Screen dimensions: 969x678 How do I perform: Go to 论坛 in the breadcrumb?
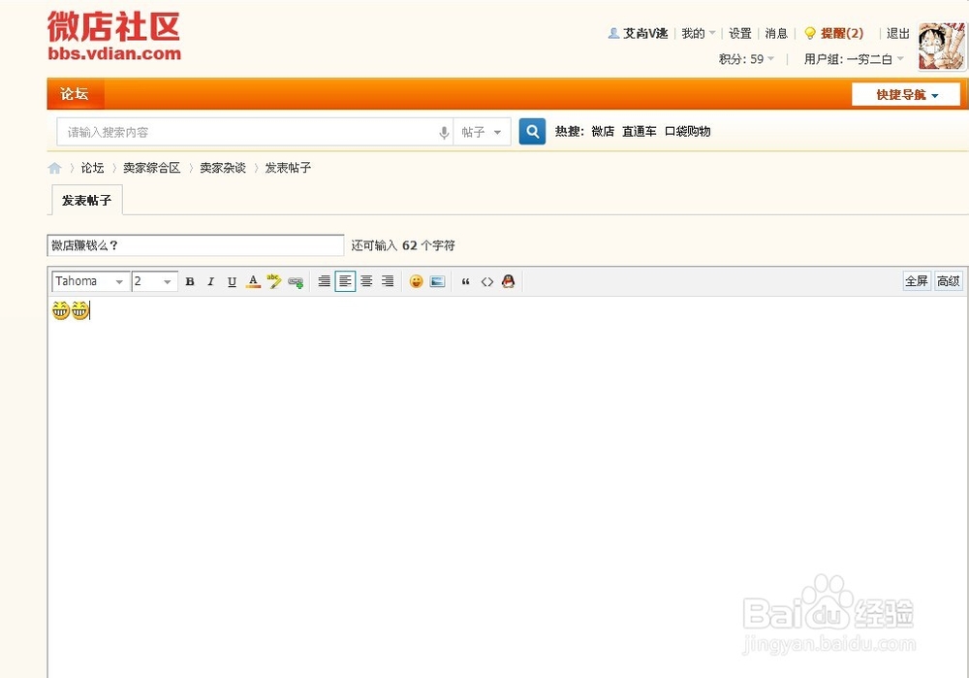tap(92, 168)
